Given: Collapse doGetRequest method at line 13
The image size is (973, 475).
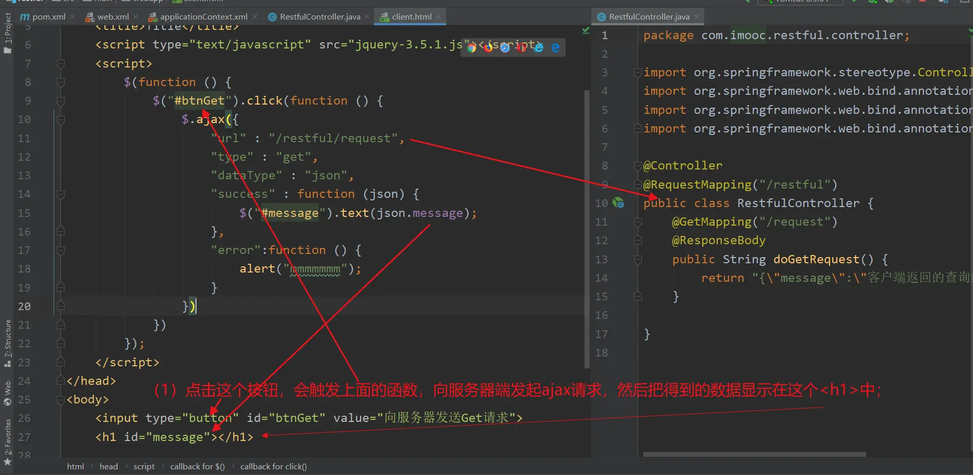Looking at the screenshot, I should click(638, 260).
